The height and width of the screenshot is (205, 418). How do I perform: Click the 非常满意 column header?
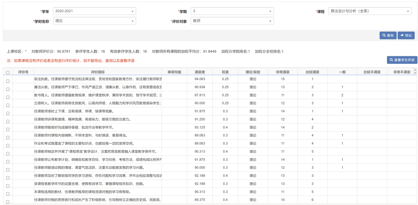tap(283, 72)
